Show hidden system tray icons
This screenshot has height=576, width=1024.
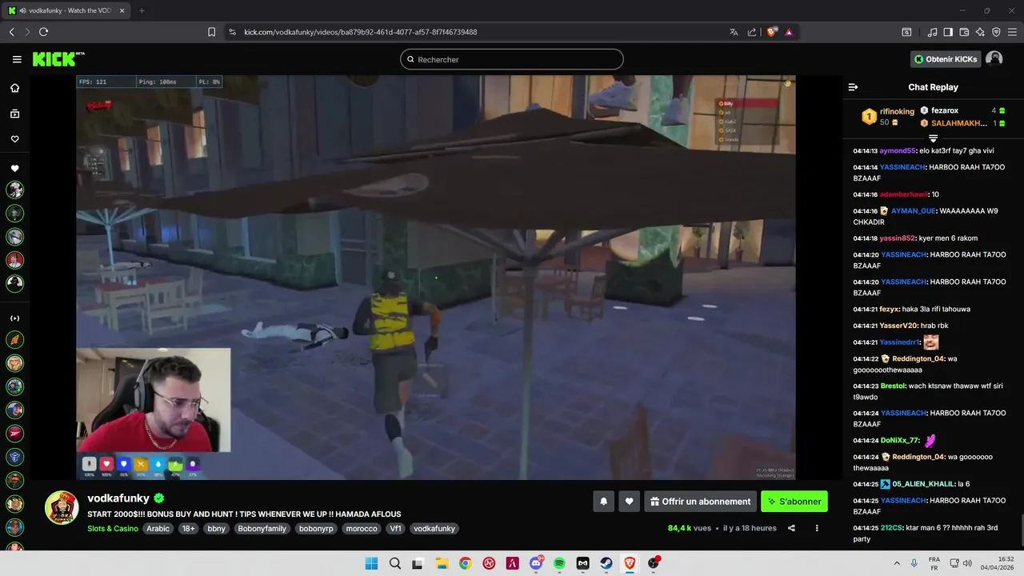(x=896, y=563)
